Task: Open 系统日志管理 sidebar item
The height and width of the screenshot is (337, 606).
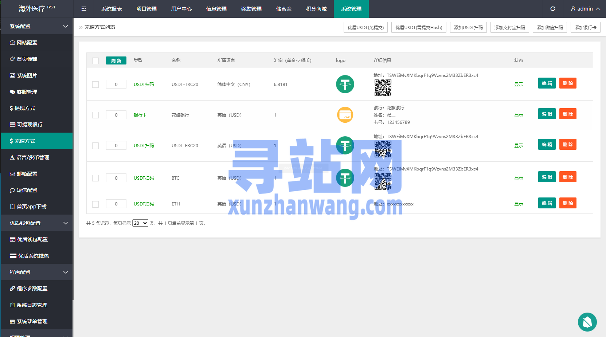Action: pyautogui.click(x=36, y=305)
